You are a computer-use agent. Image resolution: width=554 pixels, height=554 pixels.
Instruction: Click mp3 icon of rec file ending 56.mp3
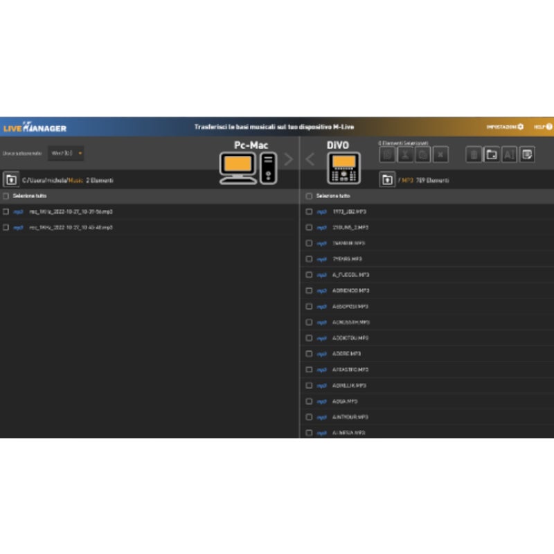point(18,212)
